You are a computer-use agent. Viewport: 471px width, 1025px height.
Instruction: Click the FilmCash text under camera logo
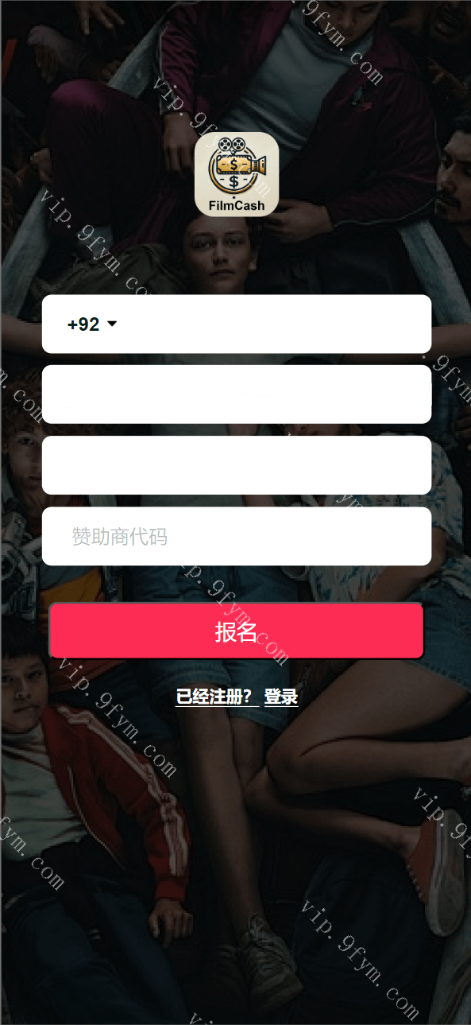pyautogui.click(x=236, y=205)
